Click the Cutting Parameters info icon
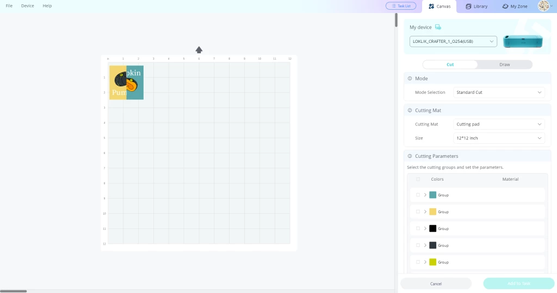This screenshot has height=293, width=557. (x=410, y=156)
